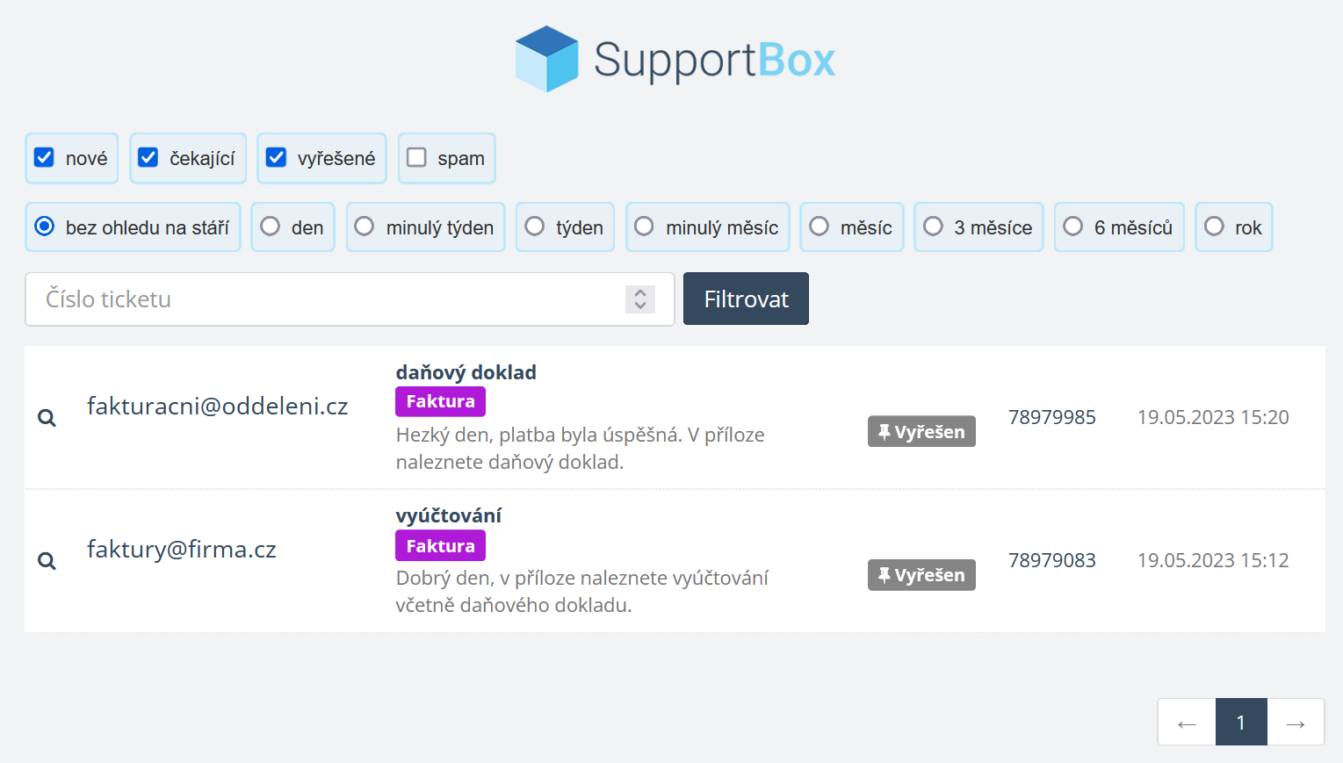Select bez ohledu na stáří radio
The image size is (1343, 763).
pos(44,227)
